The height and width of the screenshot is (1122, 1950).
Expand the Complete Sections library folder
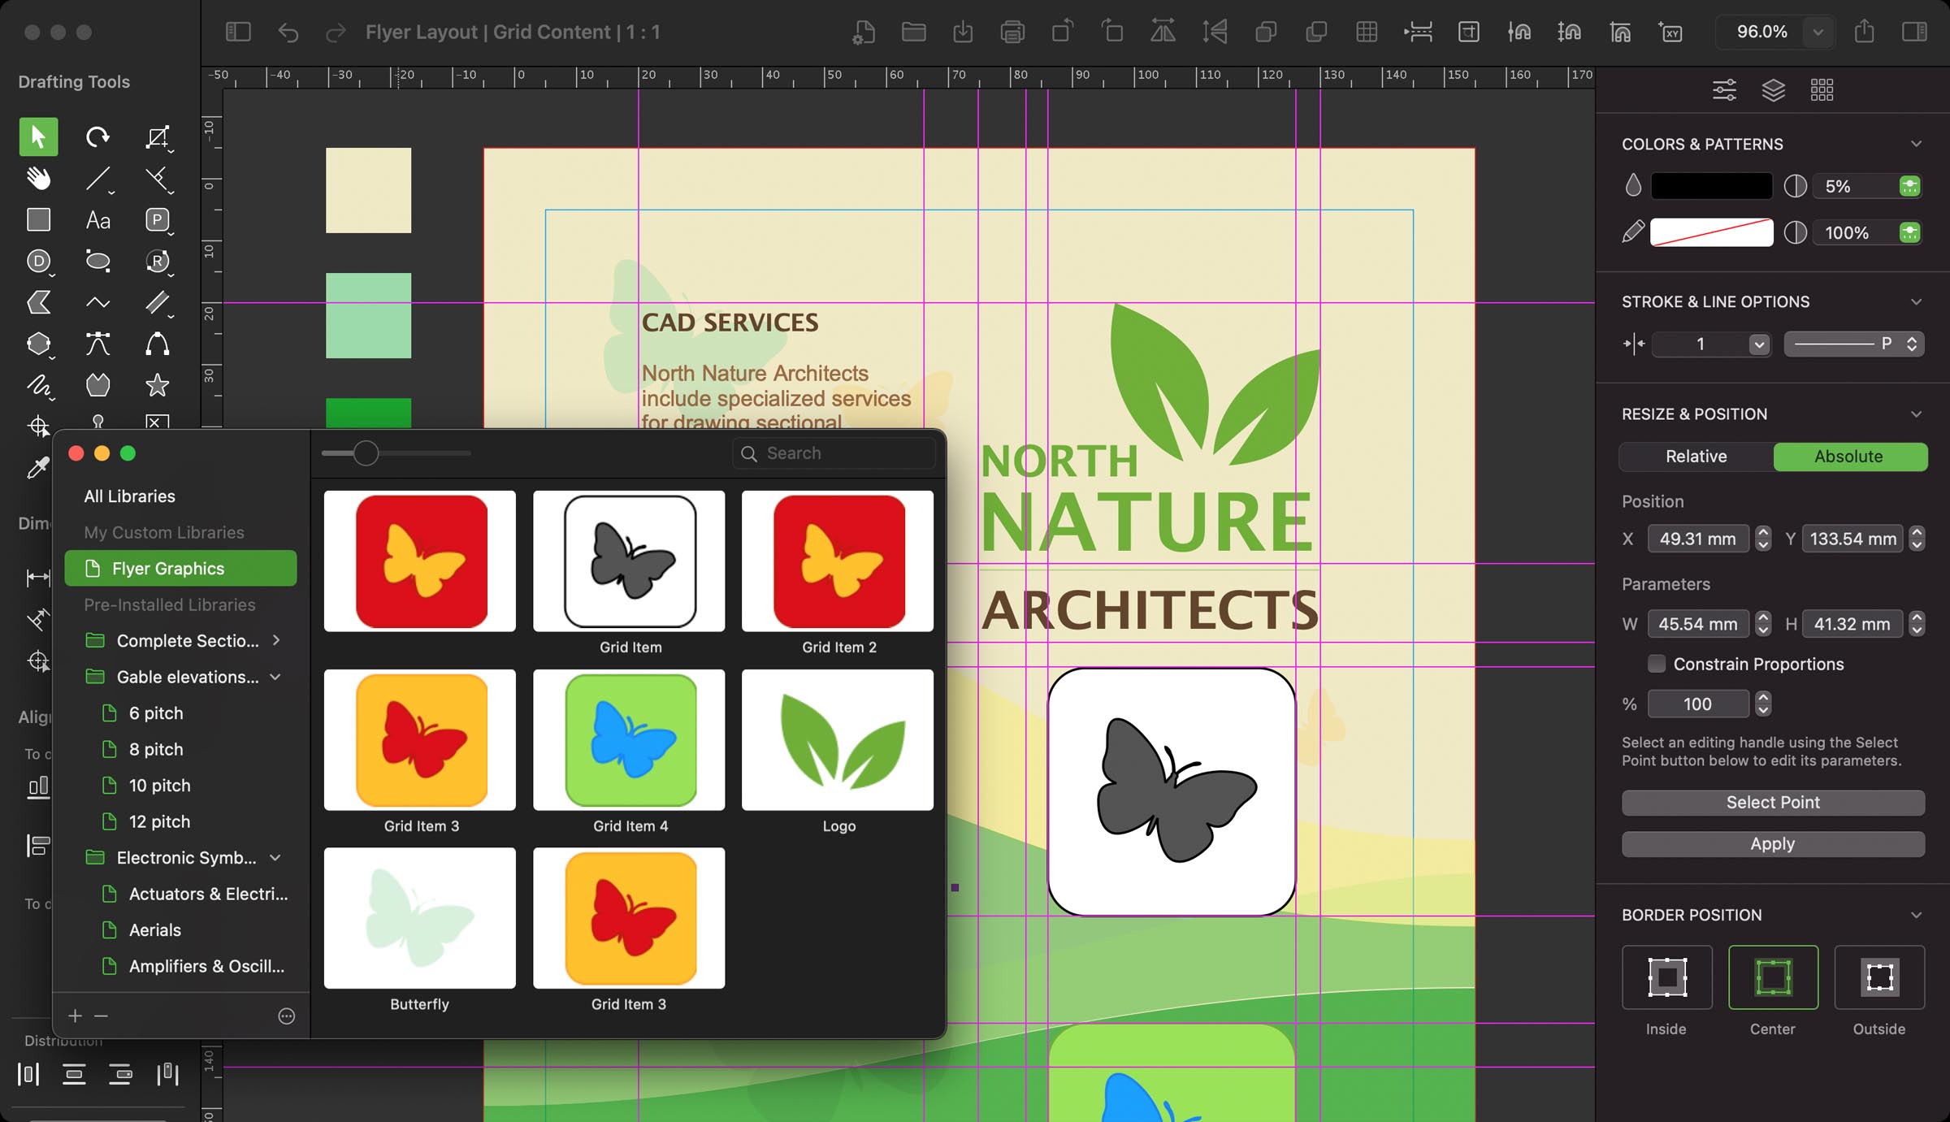pos(276,640)
